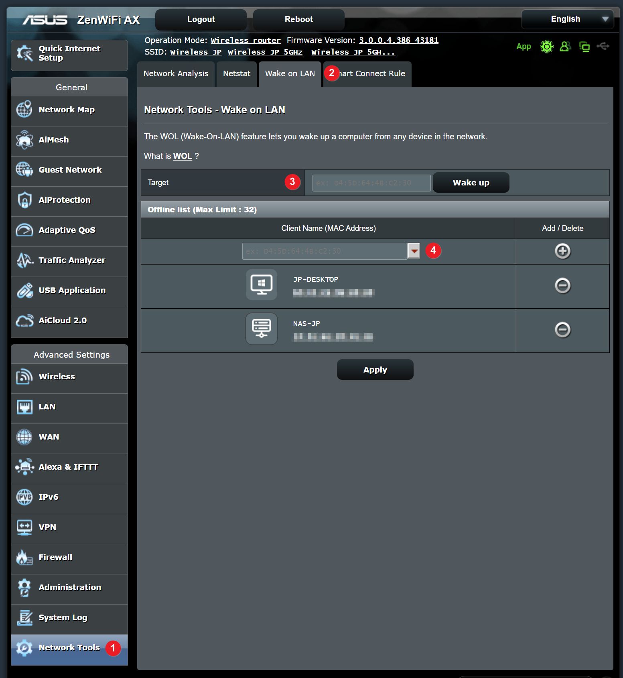Remove JP-DESKTOP with its minus icon
Image resolution: width=623 pixels, height=678 pixels.
[562, 285]
